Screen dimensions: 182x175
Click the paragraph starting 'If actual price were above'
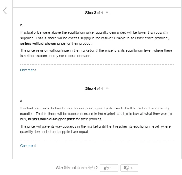[94, 38]
